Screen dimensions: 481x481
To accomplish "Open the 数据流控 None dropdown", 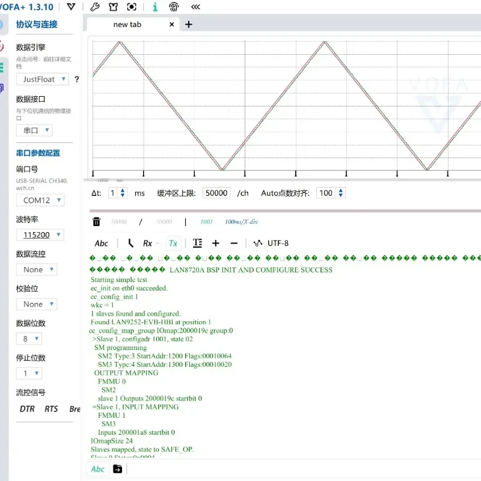I will 37,269.
